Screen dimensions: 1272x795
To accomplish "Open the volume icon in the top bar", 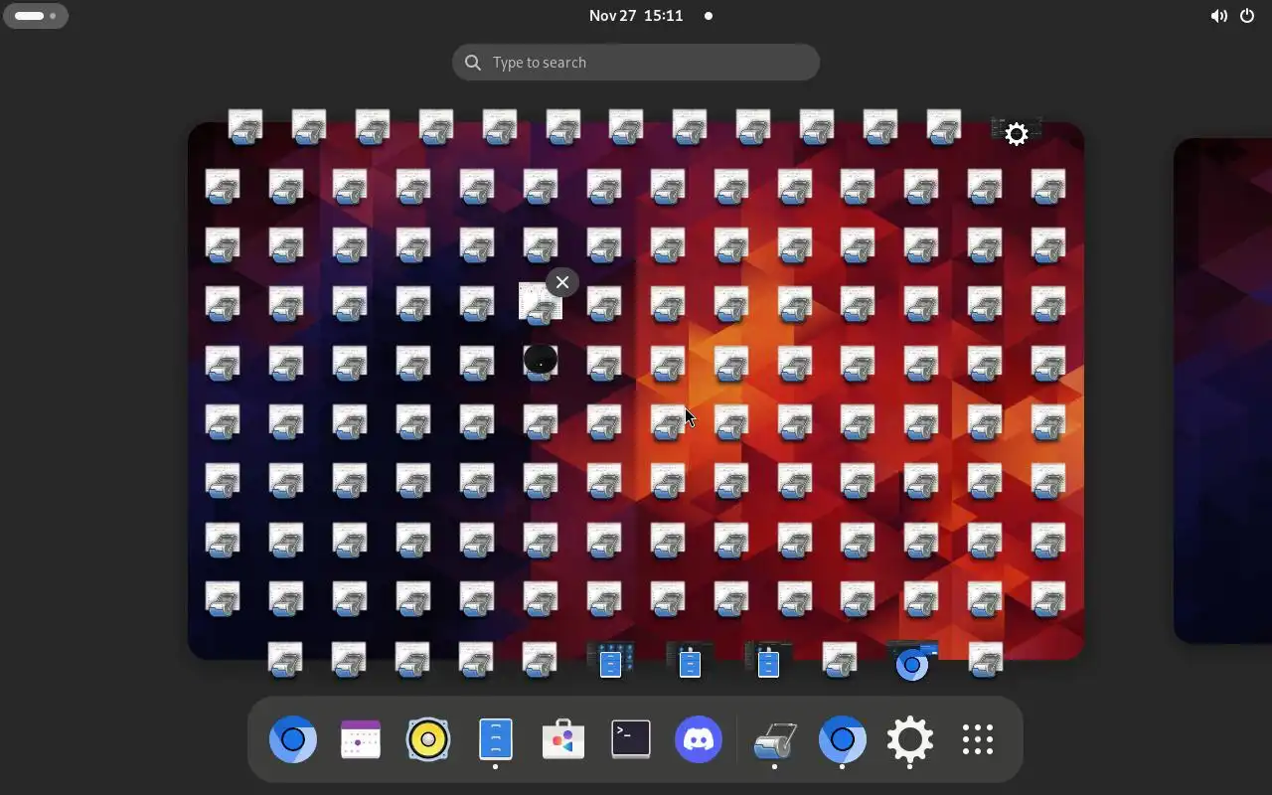I will click(1218, 16).
